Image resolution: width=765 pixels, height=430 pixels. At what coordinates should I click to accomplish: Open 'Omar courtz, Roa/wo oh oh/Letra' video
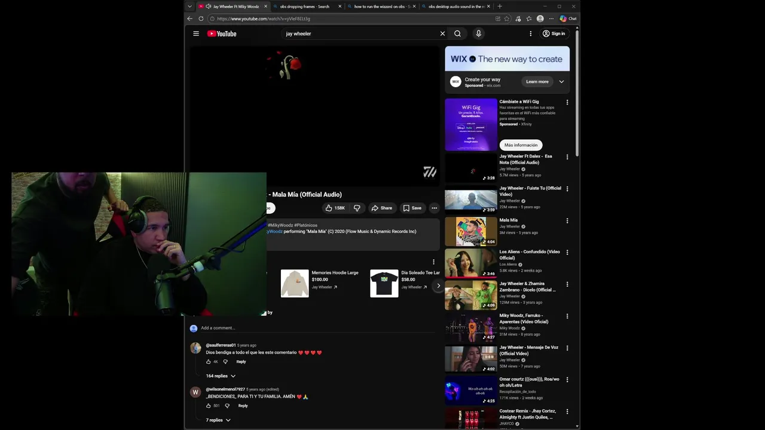(x=471, y=391)
